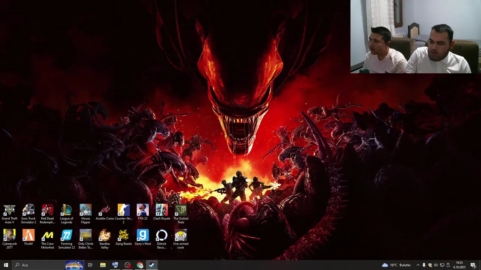
Task: Open the computer monitor app in taskbar
Action: 115,265
